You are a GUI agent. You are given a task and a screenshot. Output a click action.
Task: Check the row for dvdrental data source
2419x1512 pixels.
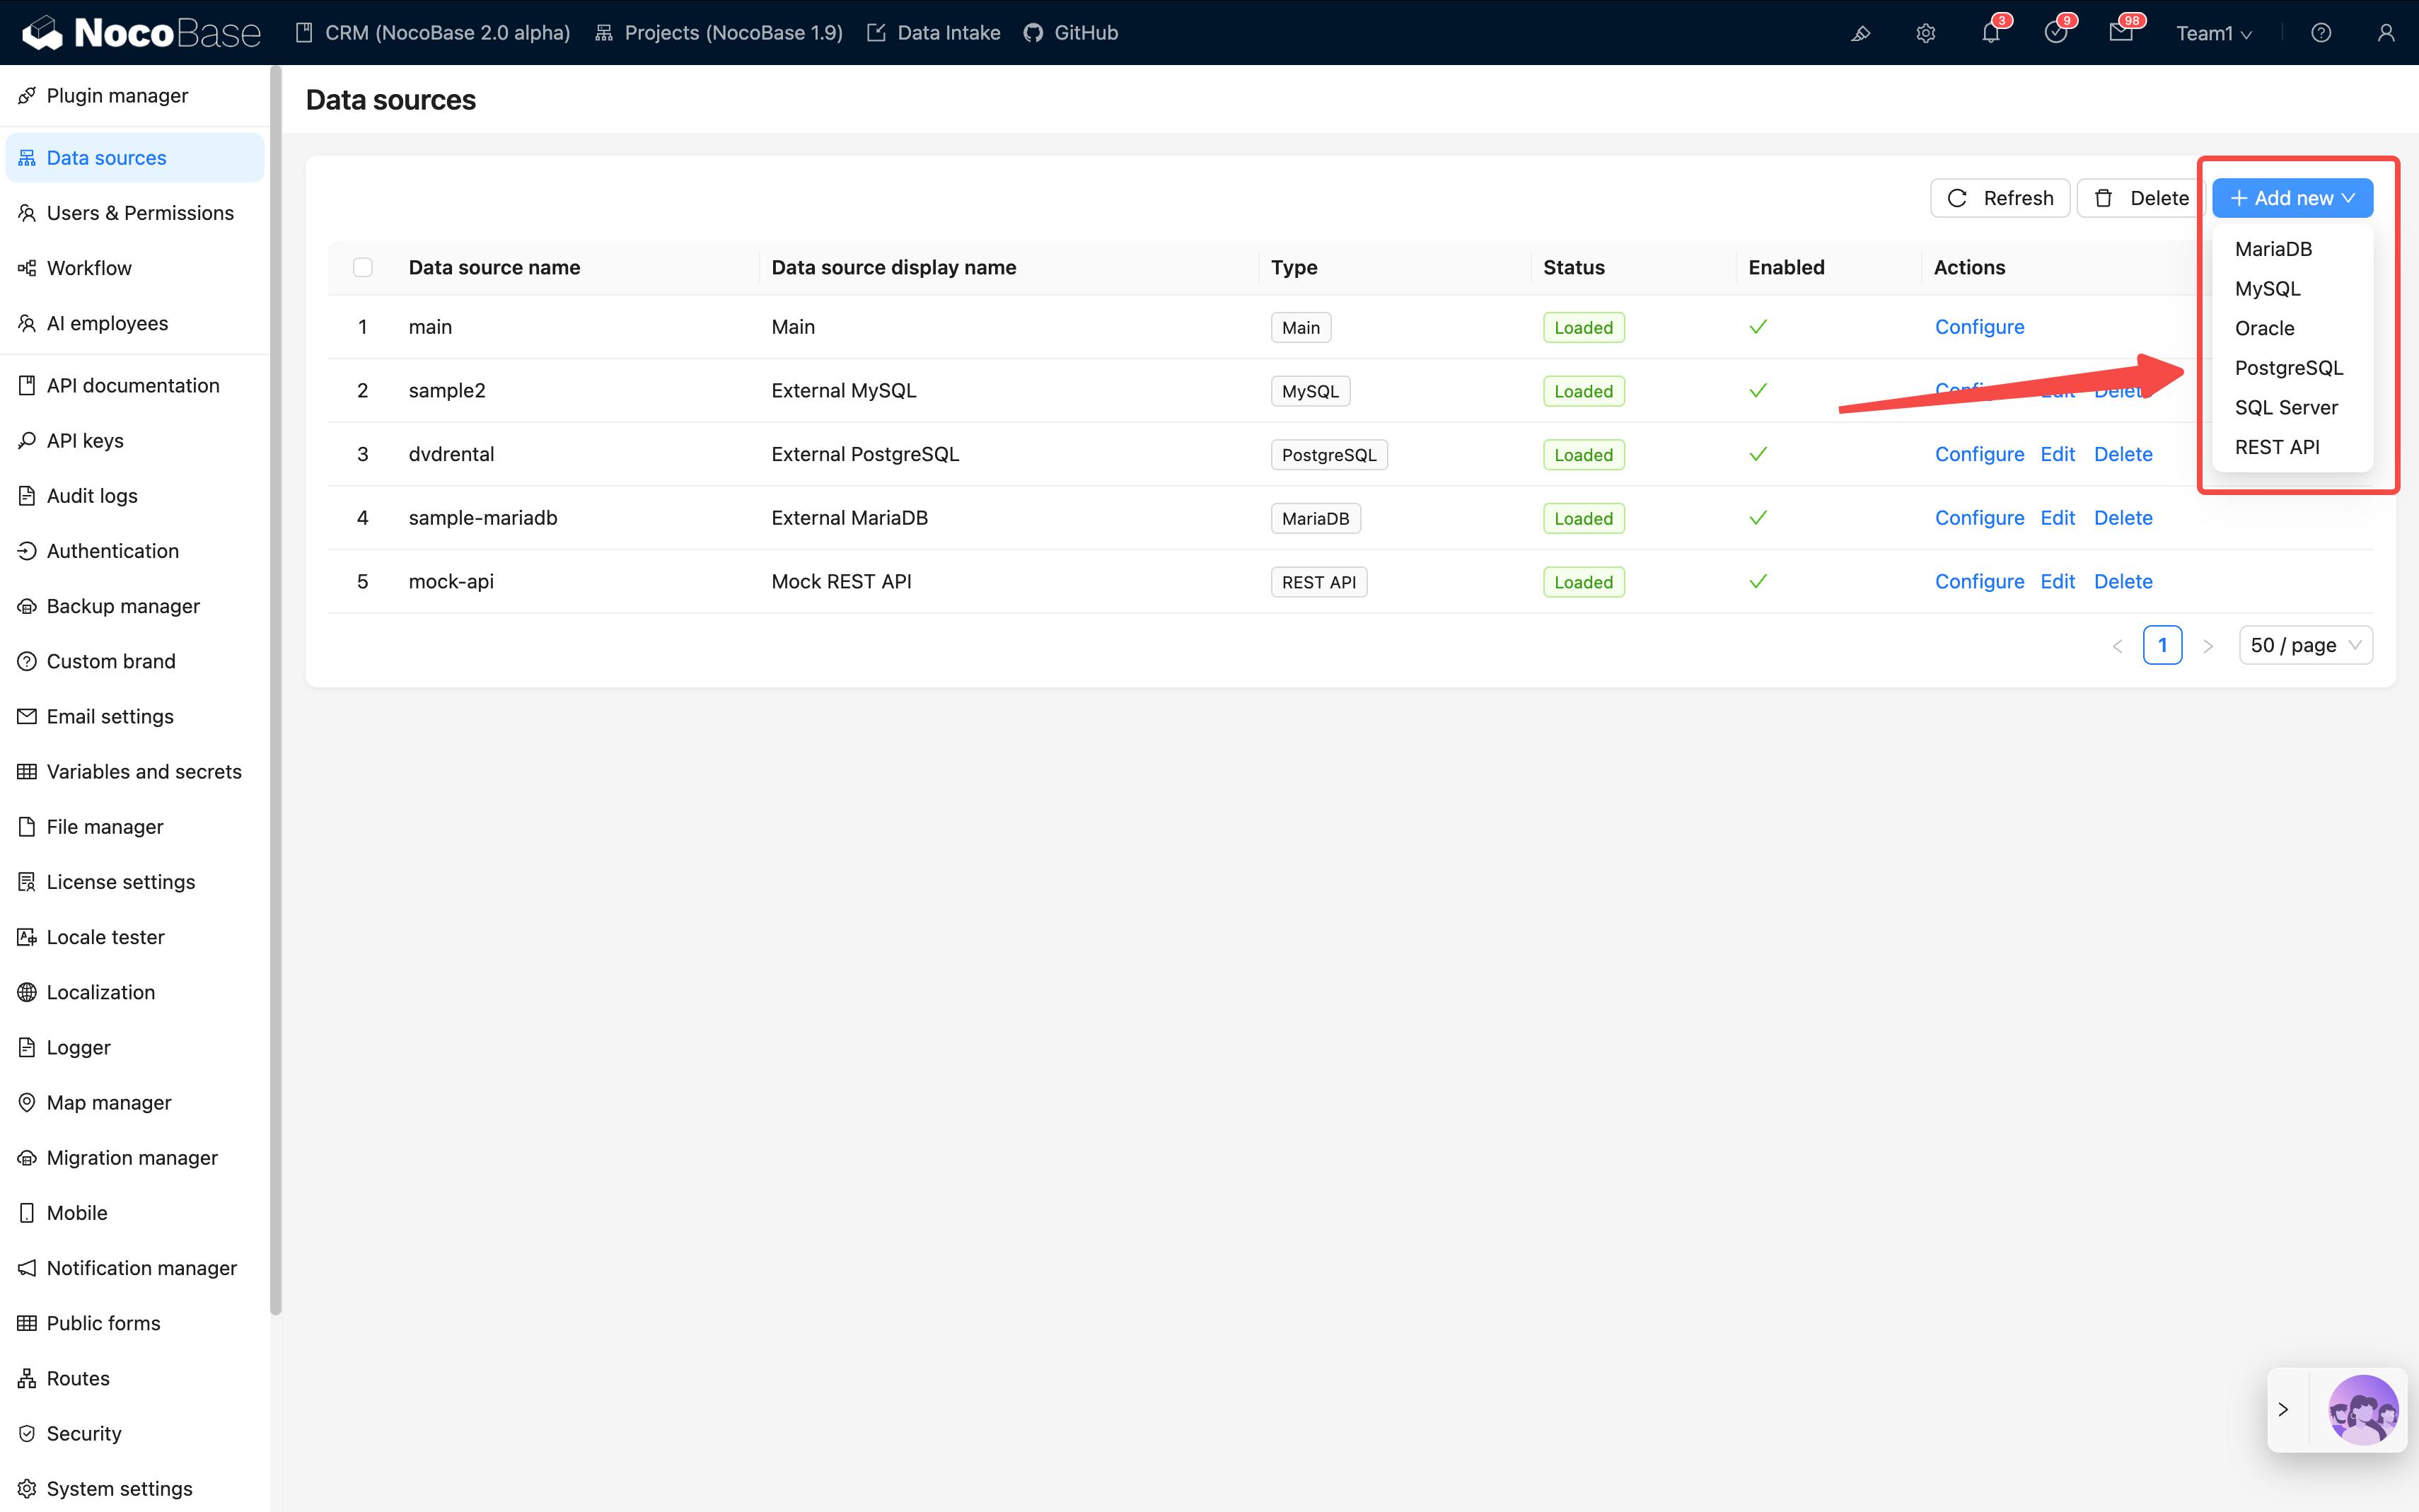pos(363,454)
